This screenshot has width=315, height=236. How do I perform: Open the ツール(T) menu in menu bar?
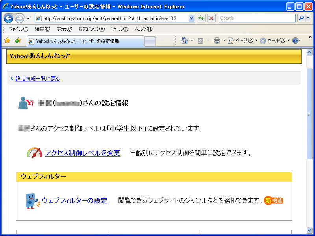click(x=120, y=29)
